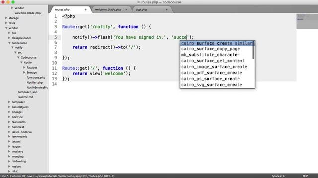
Task: Open NotifyServiceProvider file in sidebar
Action: [37, 87]
